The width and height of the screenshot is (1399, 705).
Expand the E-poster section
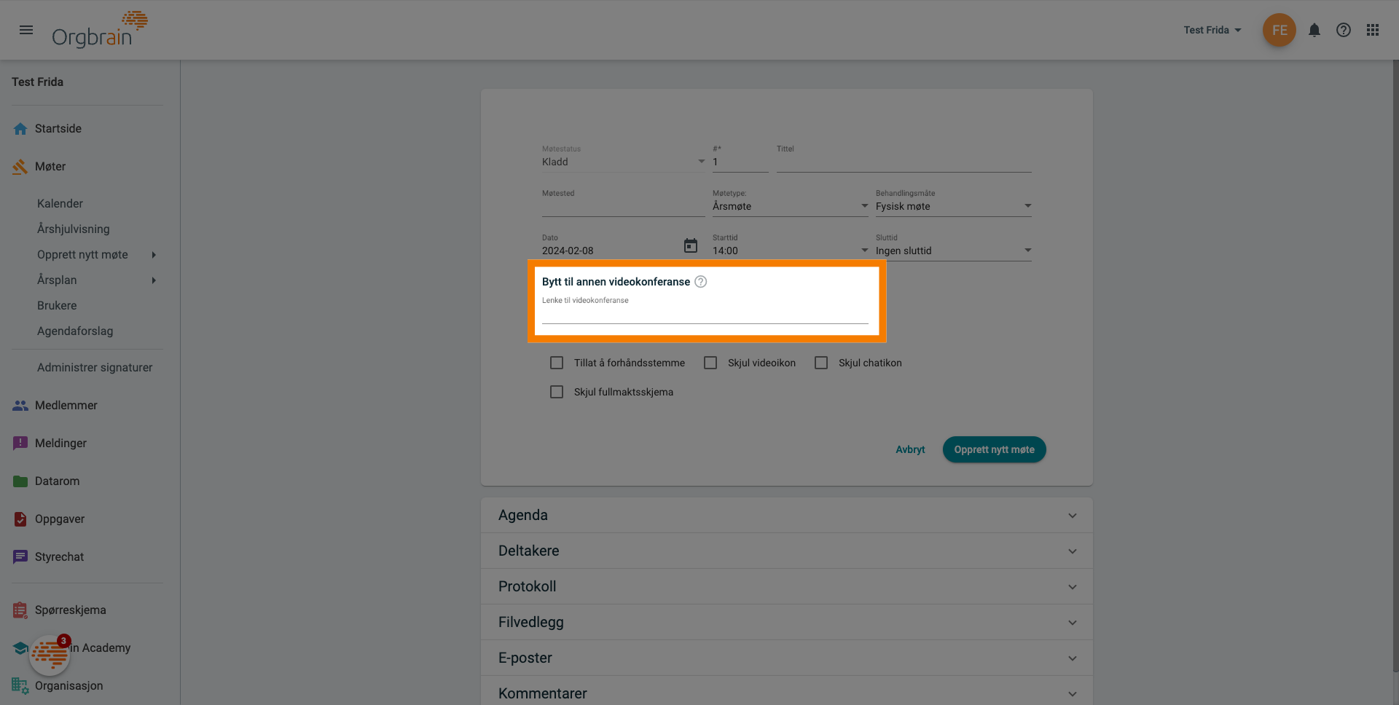click(786, 658)
